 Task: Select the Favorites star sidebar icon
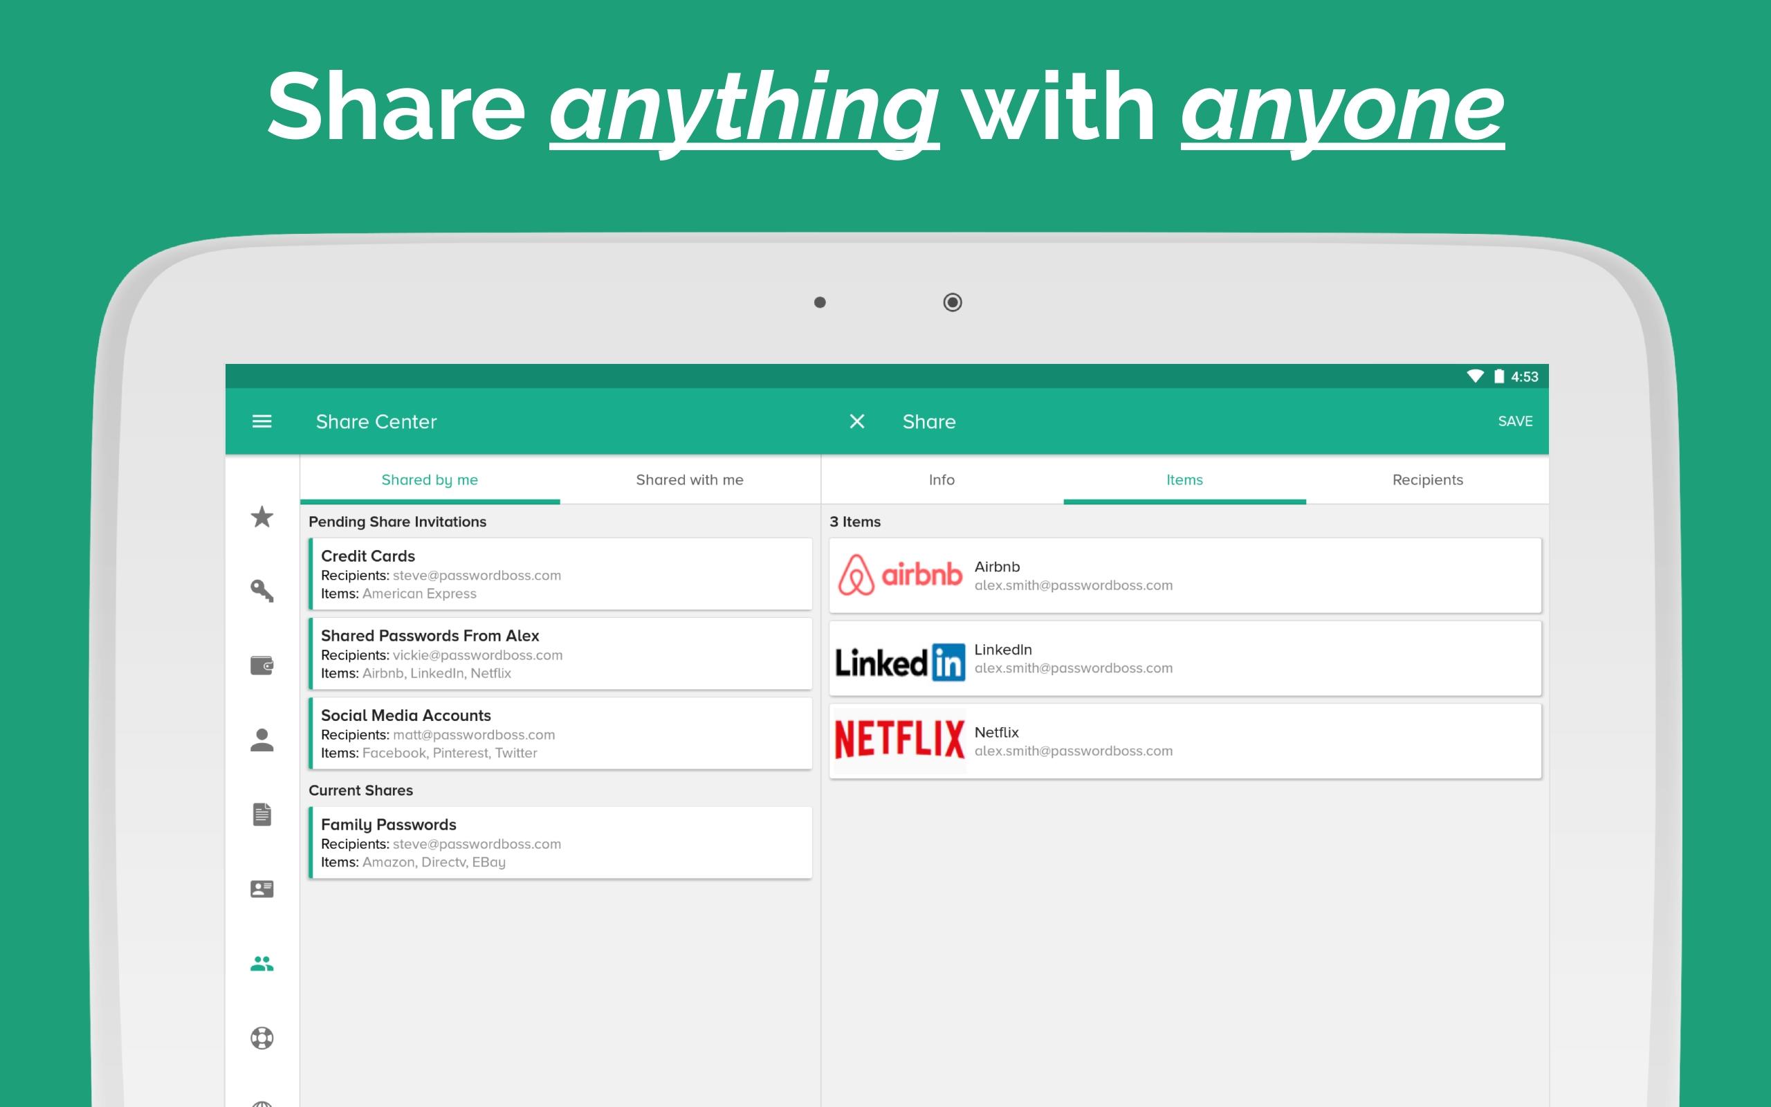tap(262, 517)
